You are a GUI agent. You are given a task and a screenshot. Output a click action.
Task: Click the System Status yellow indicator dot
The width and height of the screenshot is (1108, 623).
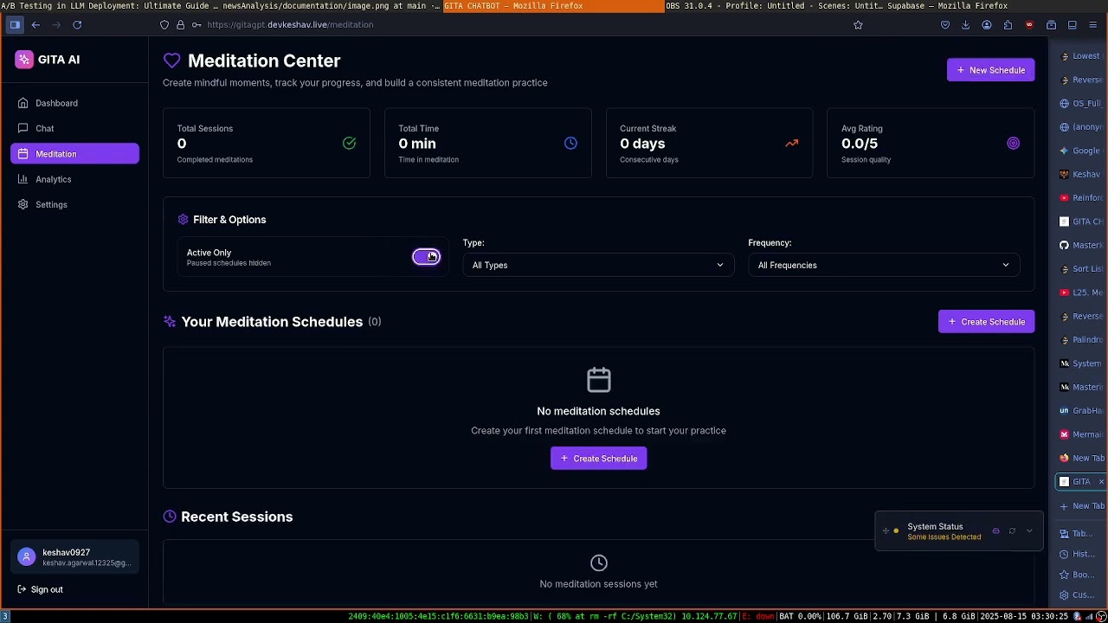[x=896, y=530]
